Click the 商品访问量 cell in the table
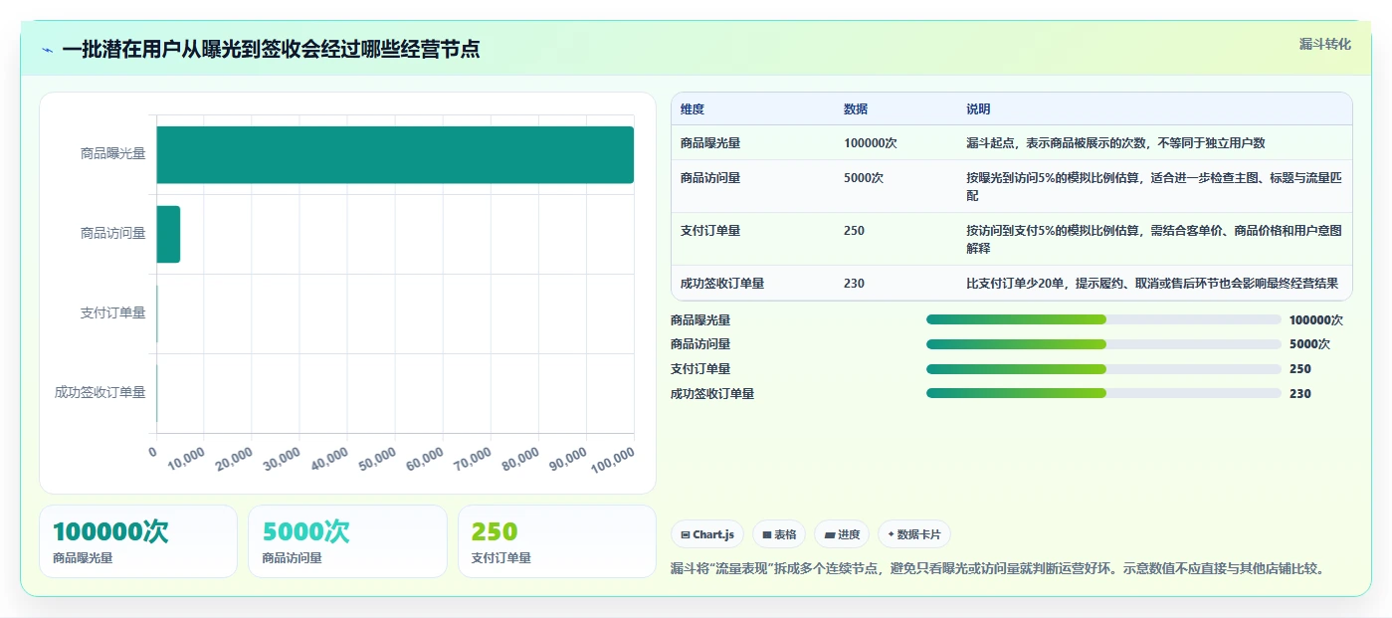The height and width of the screenshot is (618, 1392). 710,178
